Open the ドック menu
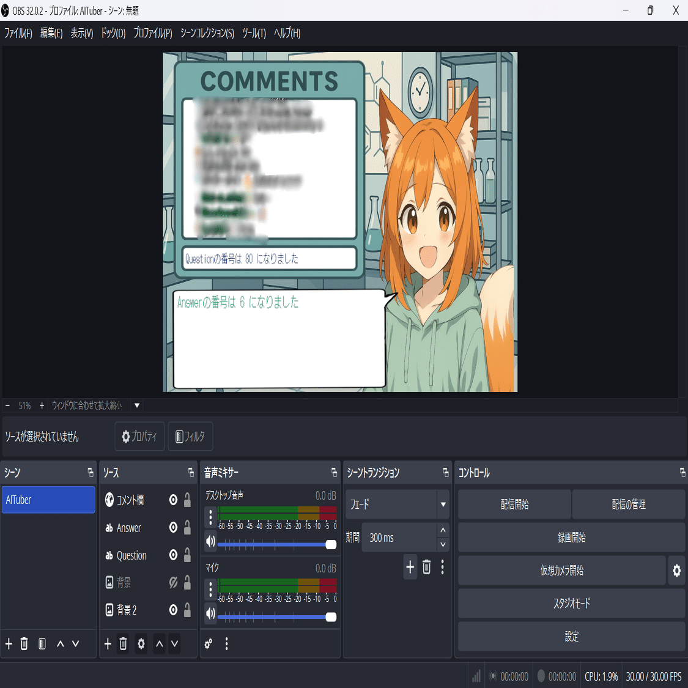Viewport: 688px width, 688px height. pos(113,34)
